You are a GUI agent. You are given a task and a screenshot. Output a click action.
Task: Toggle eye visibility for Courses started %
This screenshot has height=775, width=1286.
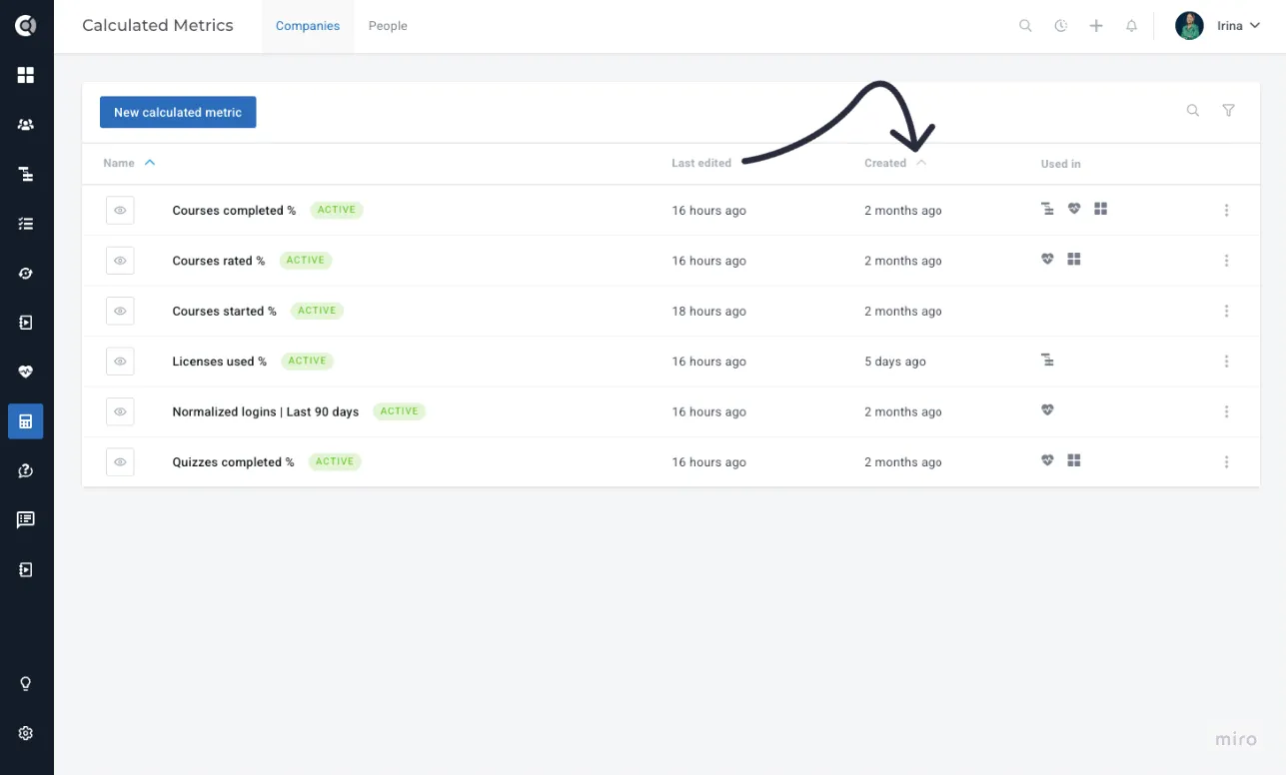120,311
